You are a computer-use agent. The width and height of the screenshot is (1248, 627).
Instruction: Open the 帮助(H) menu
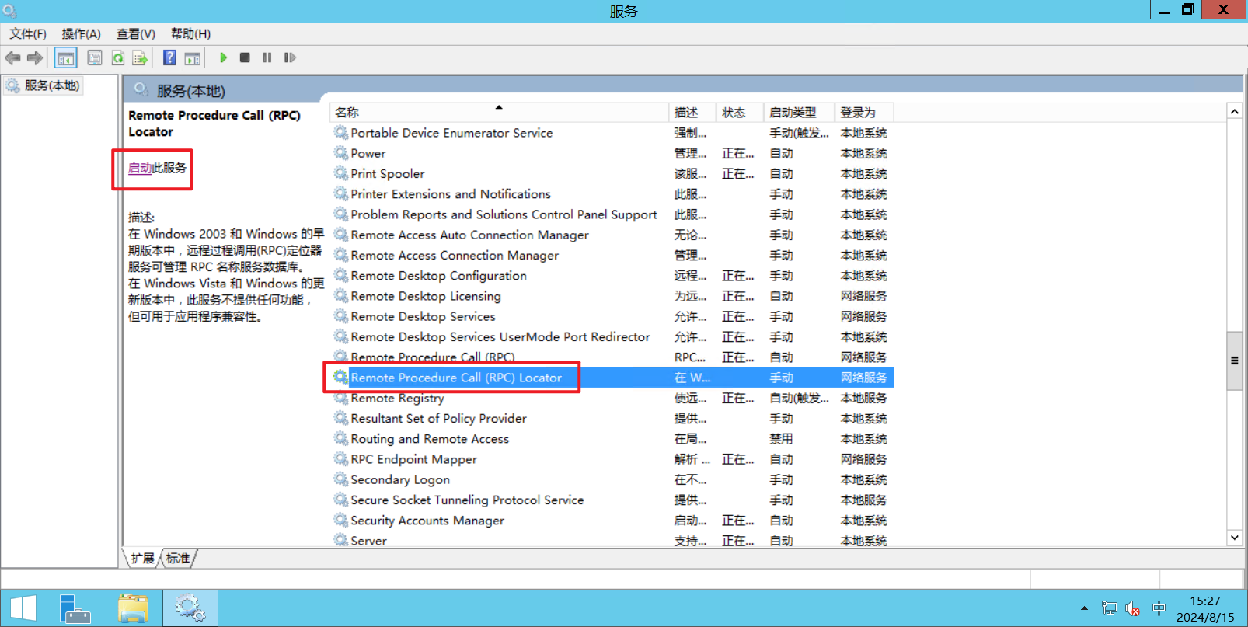(191, 33)
